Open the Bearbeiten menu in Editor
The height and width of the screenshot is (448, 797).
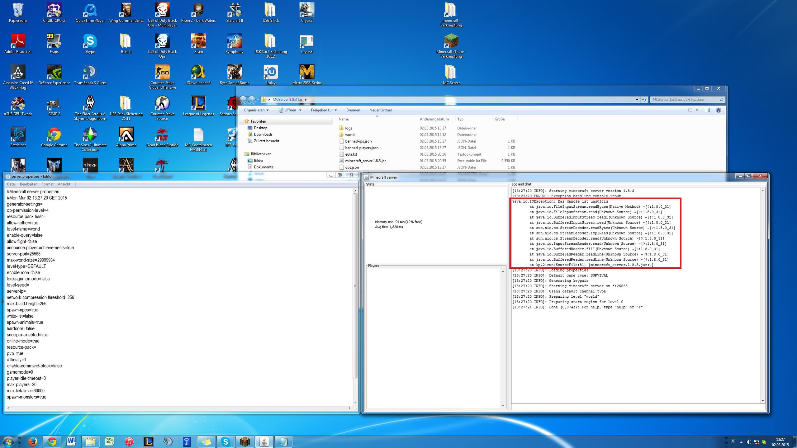pos(28,184)
